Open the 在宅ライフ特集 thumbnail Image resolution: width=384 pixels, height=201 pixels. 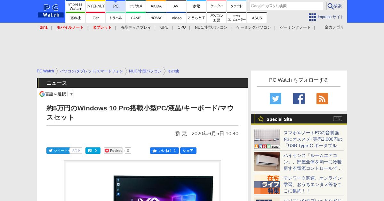pos(267,184)
